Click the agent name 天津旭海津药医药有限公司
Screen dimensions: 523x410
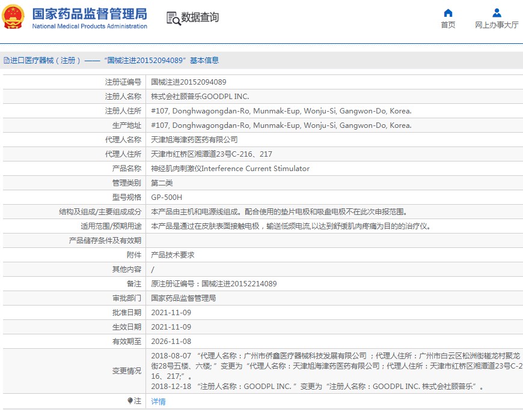(x=194, y=140)
